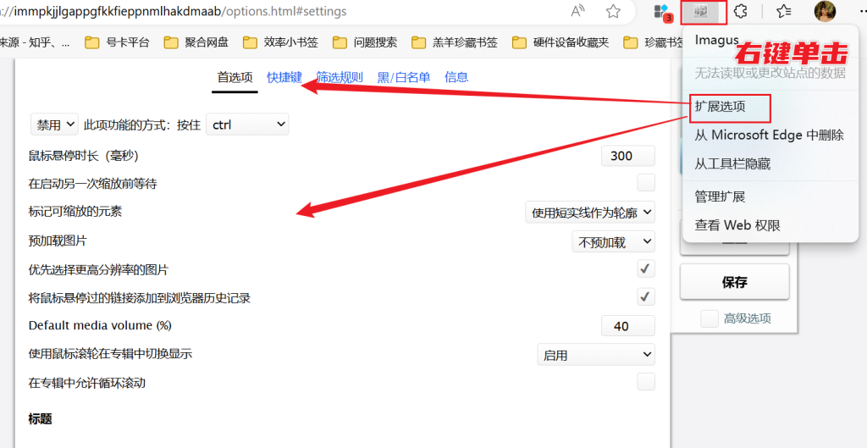The height and width of the screenshot is (448, 867).
Task: Click the 标记可缩放的元素 label
Action: pos(75,211)
